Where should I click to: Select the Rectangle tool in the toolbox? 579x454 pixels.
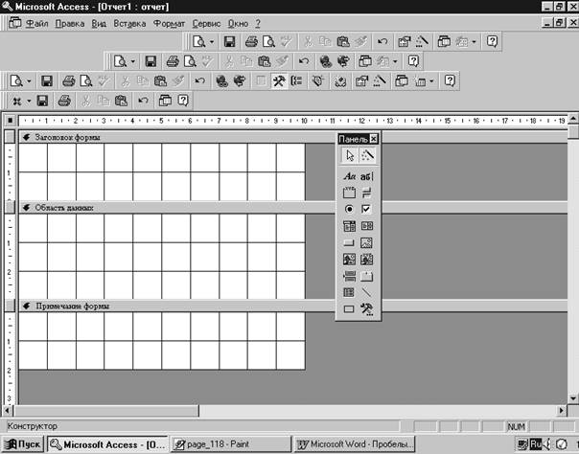pyautogui.click(x=349, y=309)
